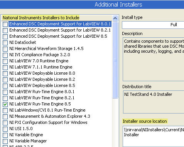Screen dimensions: 184x147
Task: Enable the NI Variable Engine checkbox
Action: point(5,135)
